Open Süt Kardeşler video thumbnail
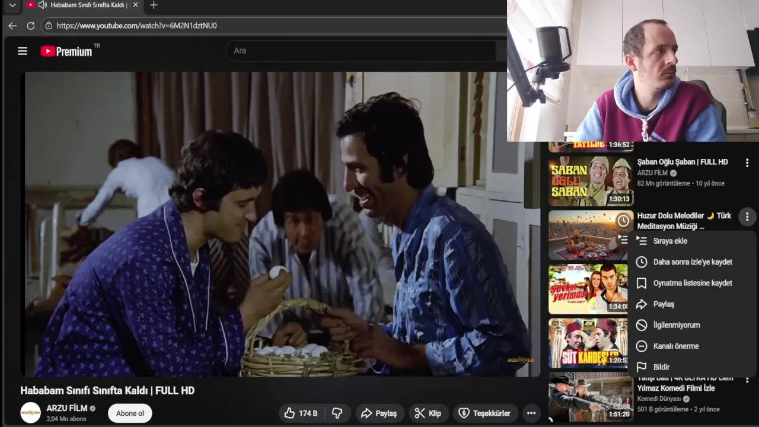 [587, 343]
